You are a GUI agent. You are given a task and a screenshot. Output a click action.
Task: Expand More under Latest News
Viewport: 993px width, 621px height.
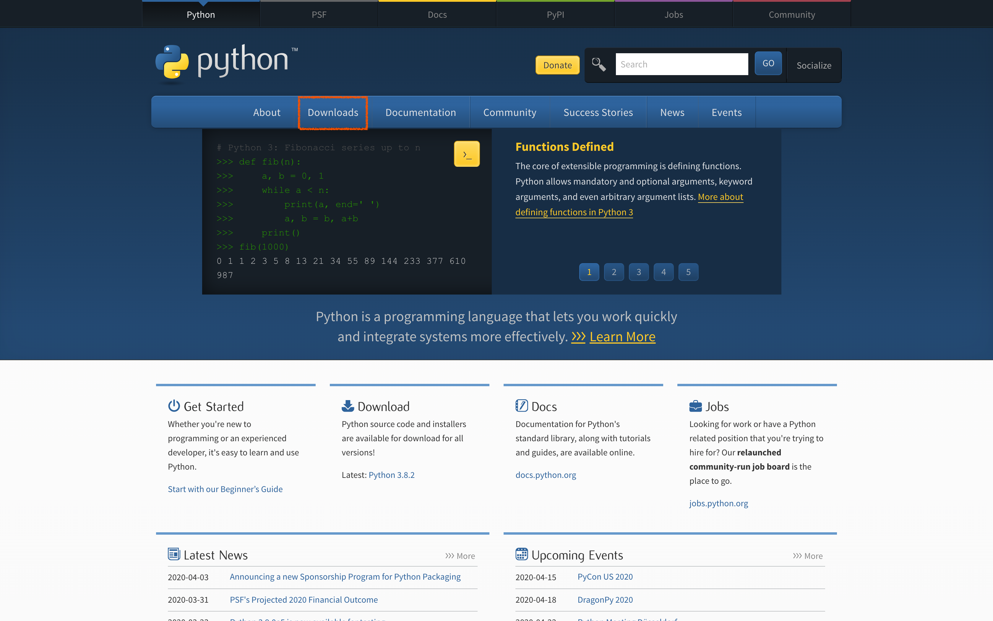(x=460, y=556)
